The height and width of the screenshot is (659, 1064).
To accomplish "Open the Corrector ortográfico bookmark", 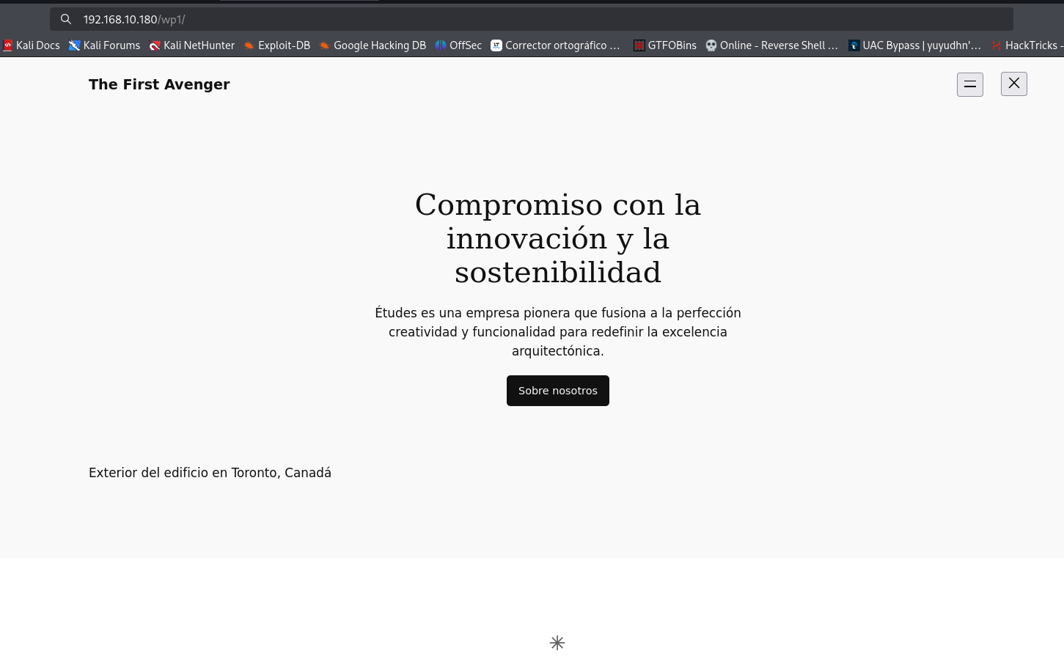I will (x=556, y=45).
